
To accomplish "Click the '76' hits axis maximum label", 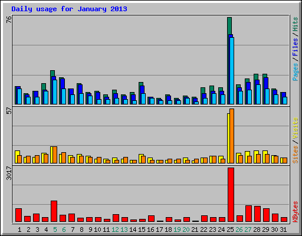I will (9, 19).
